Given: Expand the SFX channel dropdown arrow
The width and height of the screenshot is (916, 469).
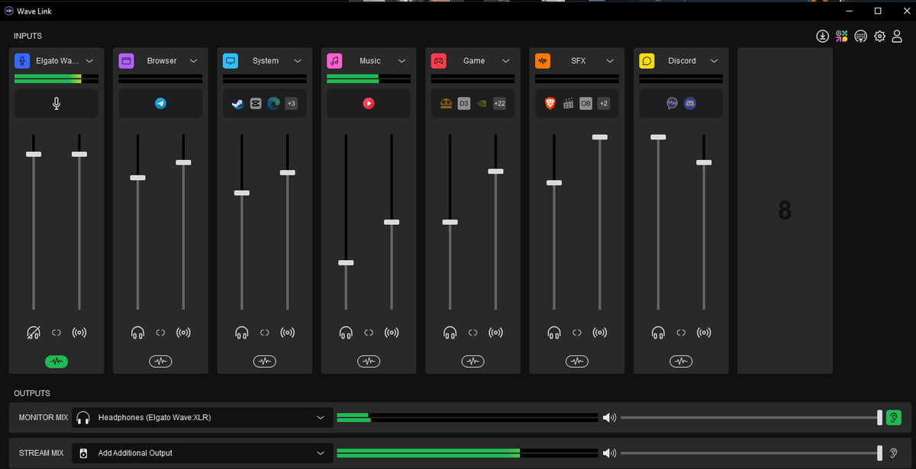Looking at the screenshot, I should [x=610, y=61].
